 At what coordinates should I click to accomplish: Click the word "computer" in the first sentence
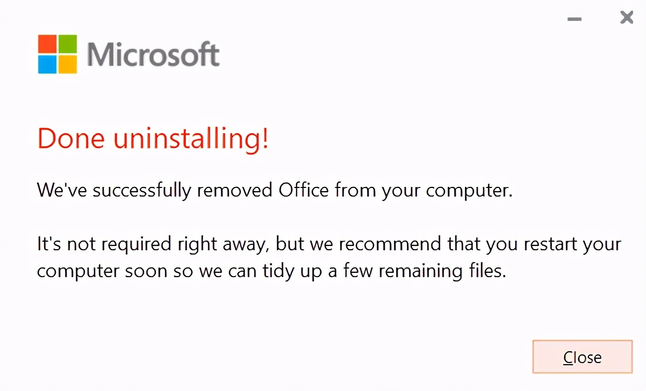pos(469,190)
